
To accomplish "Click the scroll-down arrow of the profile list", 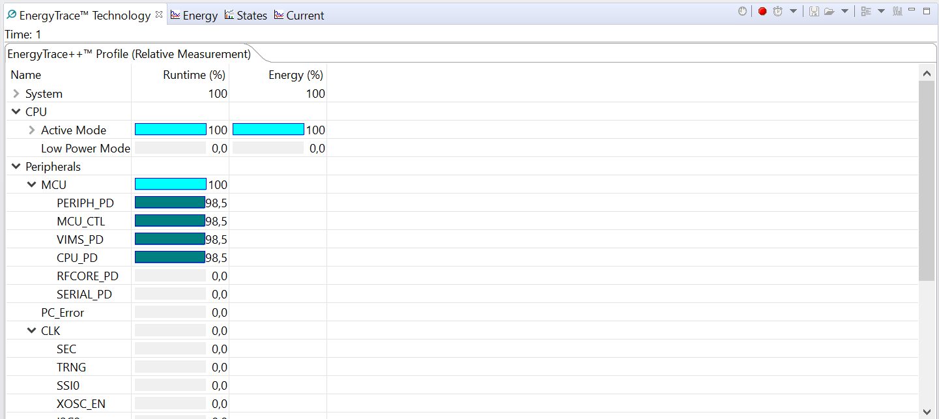I will tap(926, 411).
